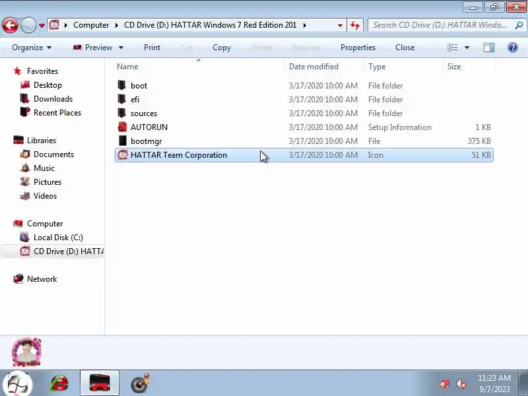528x396 pixels.
Task: Click the Forward navigation button
Action: tap(28, 25)
